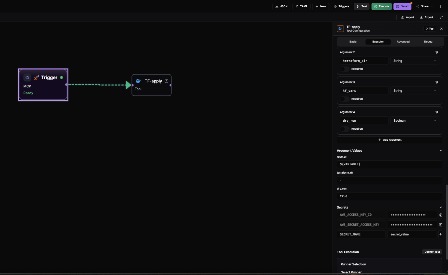Image resolution: width=448 pixels, height=275 pixels.
Task: Click the clock icon on TF-apply node
Action: [x=167, y=81]
